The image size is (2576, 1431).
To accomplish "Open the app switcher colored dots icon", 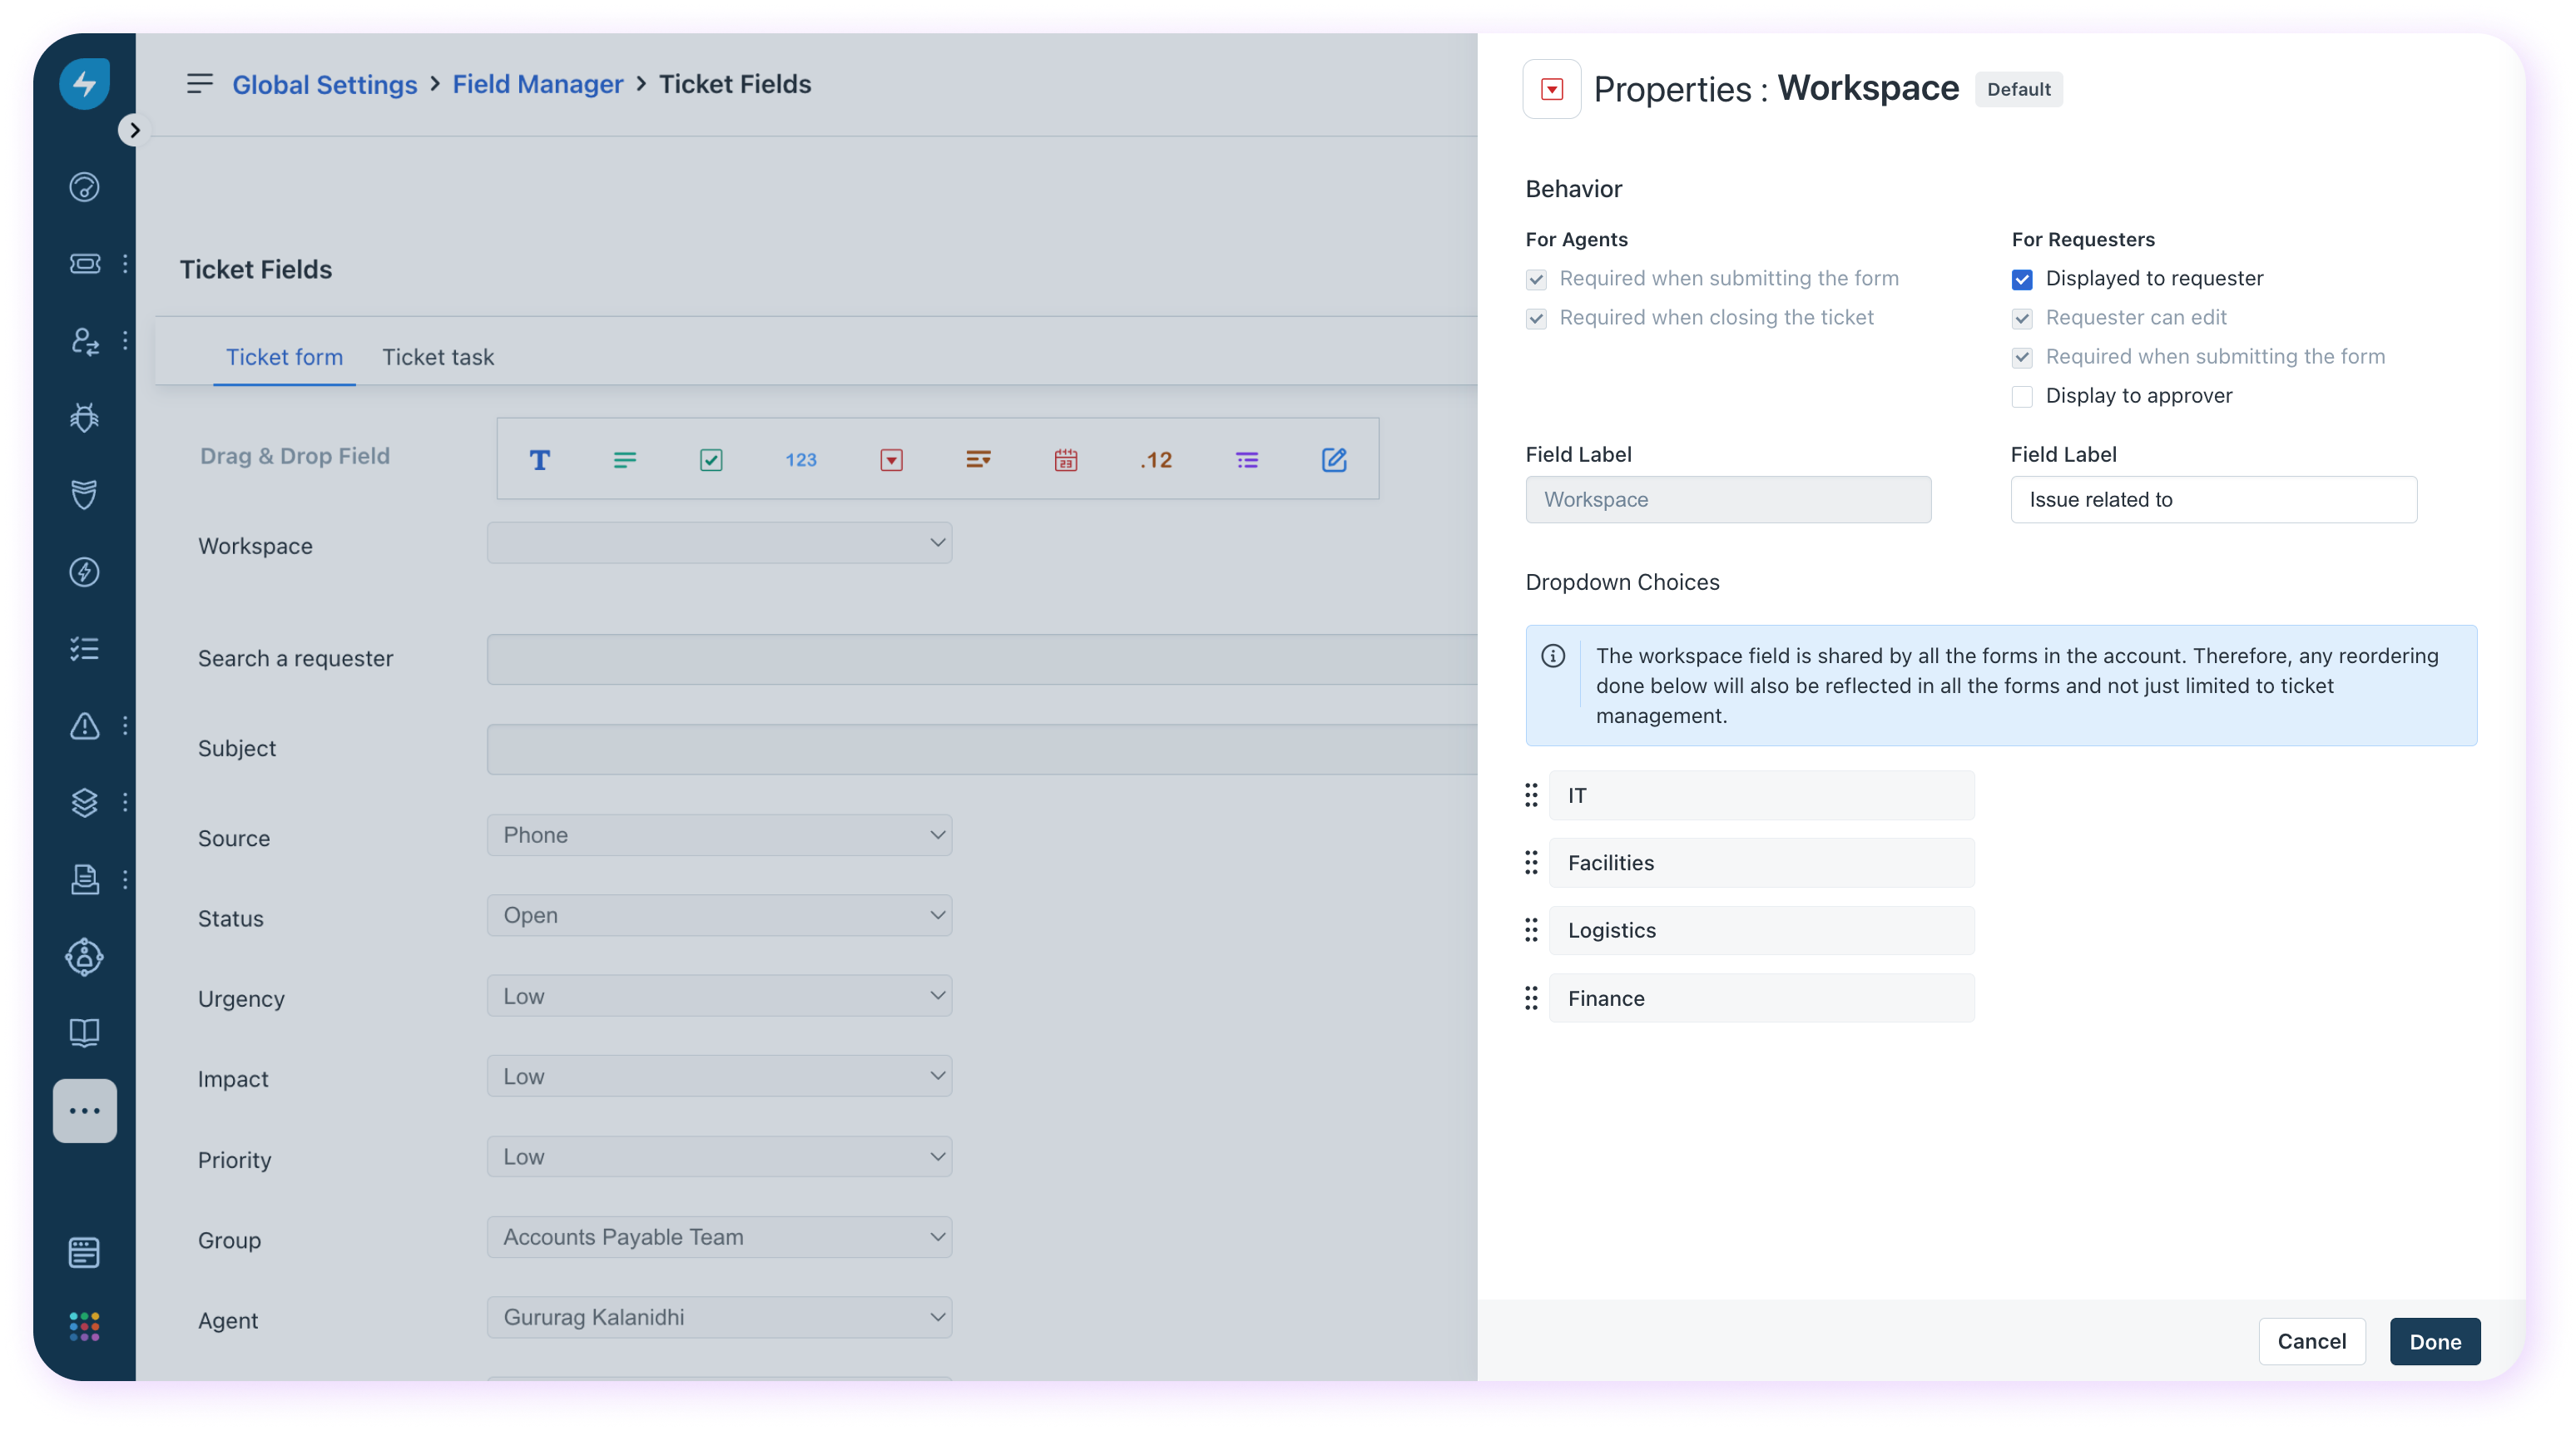I will pyautogui.click(x=85, y=1326).
